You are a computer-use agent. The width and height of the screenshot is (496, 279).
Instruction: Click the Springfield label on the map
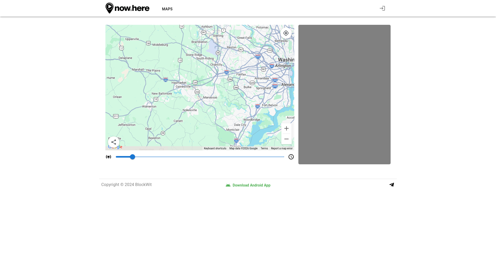point(263,88)
